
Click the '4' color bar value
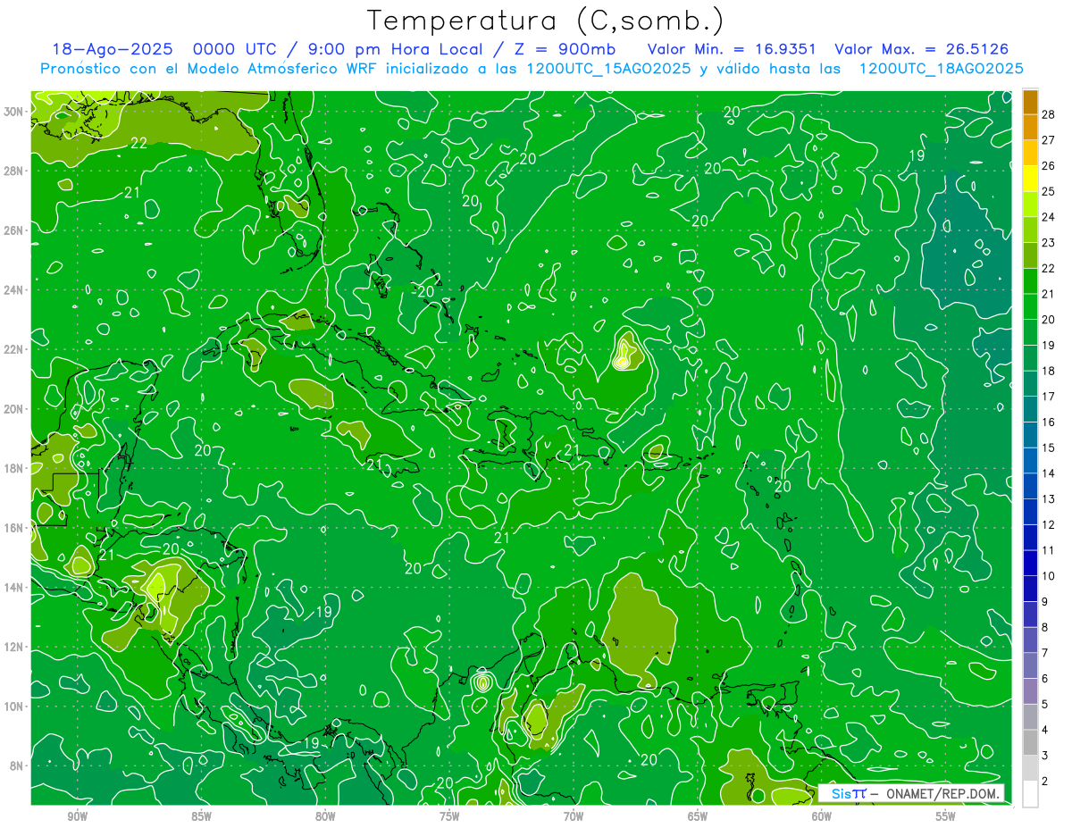[1045, 730]
